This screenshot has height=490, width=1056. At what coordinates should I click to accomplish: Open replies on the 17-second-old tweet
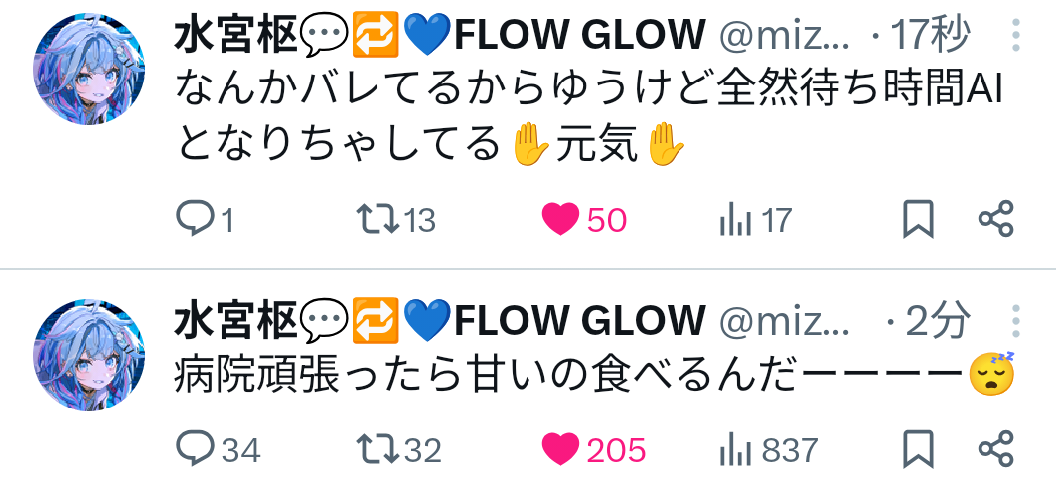pyautogui.click(x=205, y=219)
